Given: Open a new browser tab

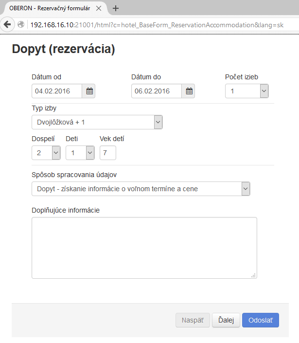Looking at the screenshot, I should click(116, 8).
